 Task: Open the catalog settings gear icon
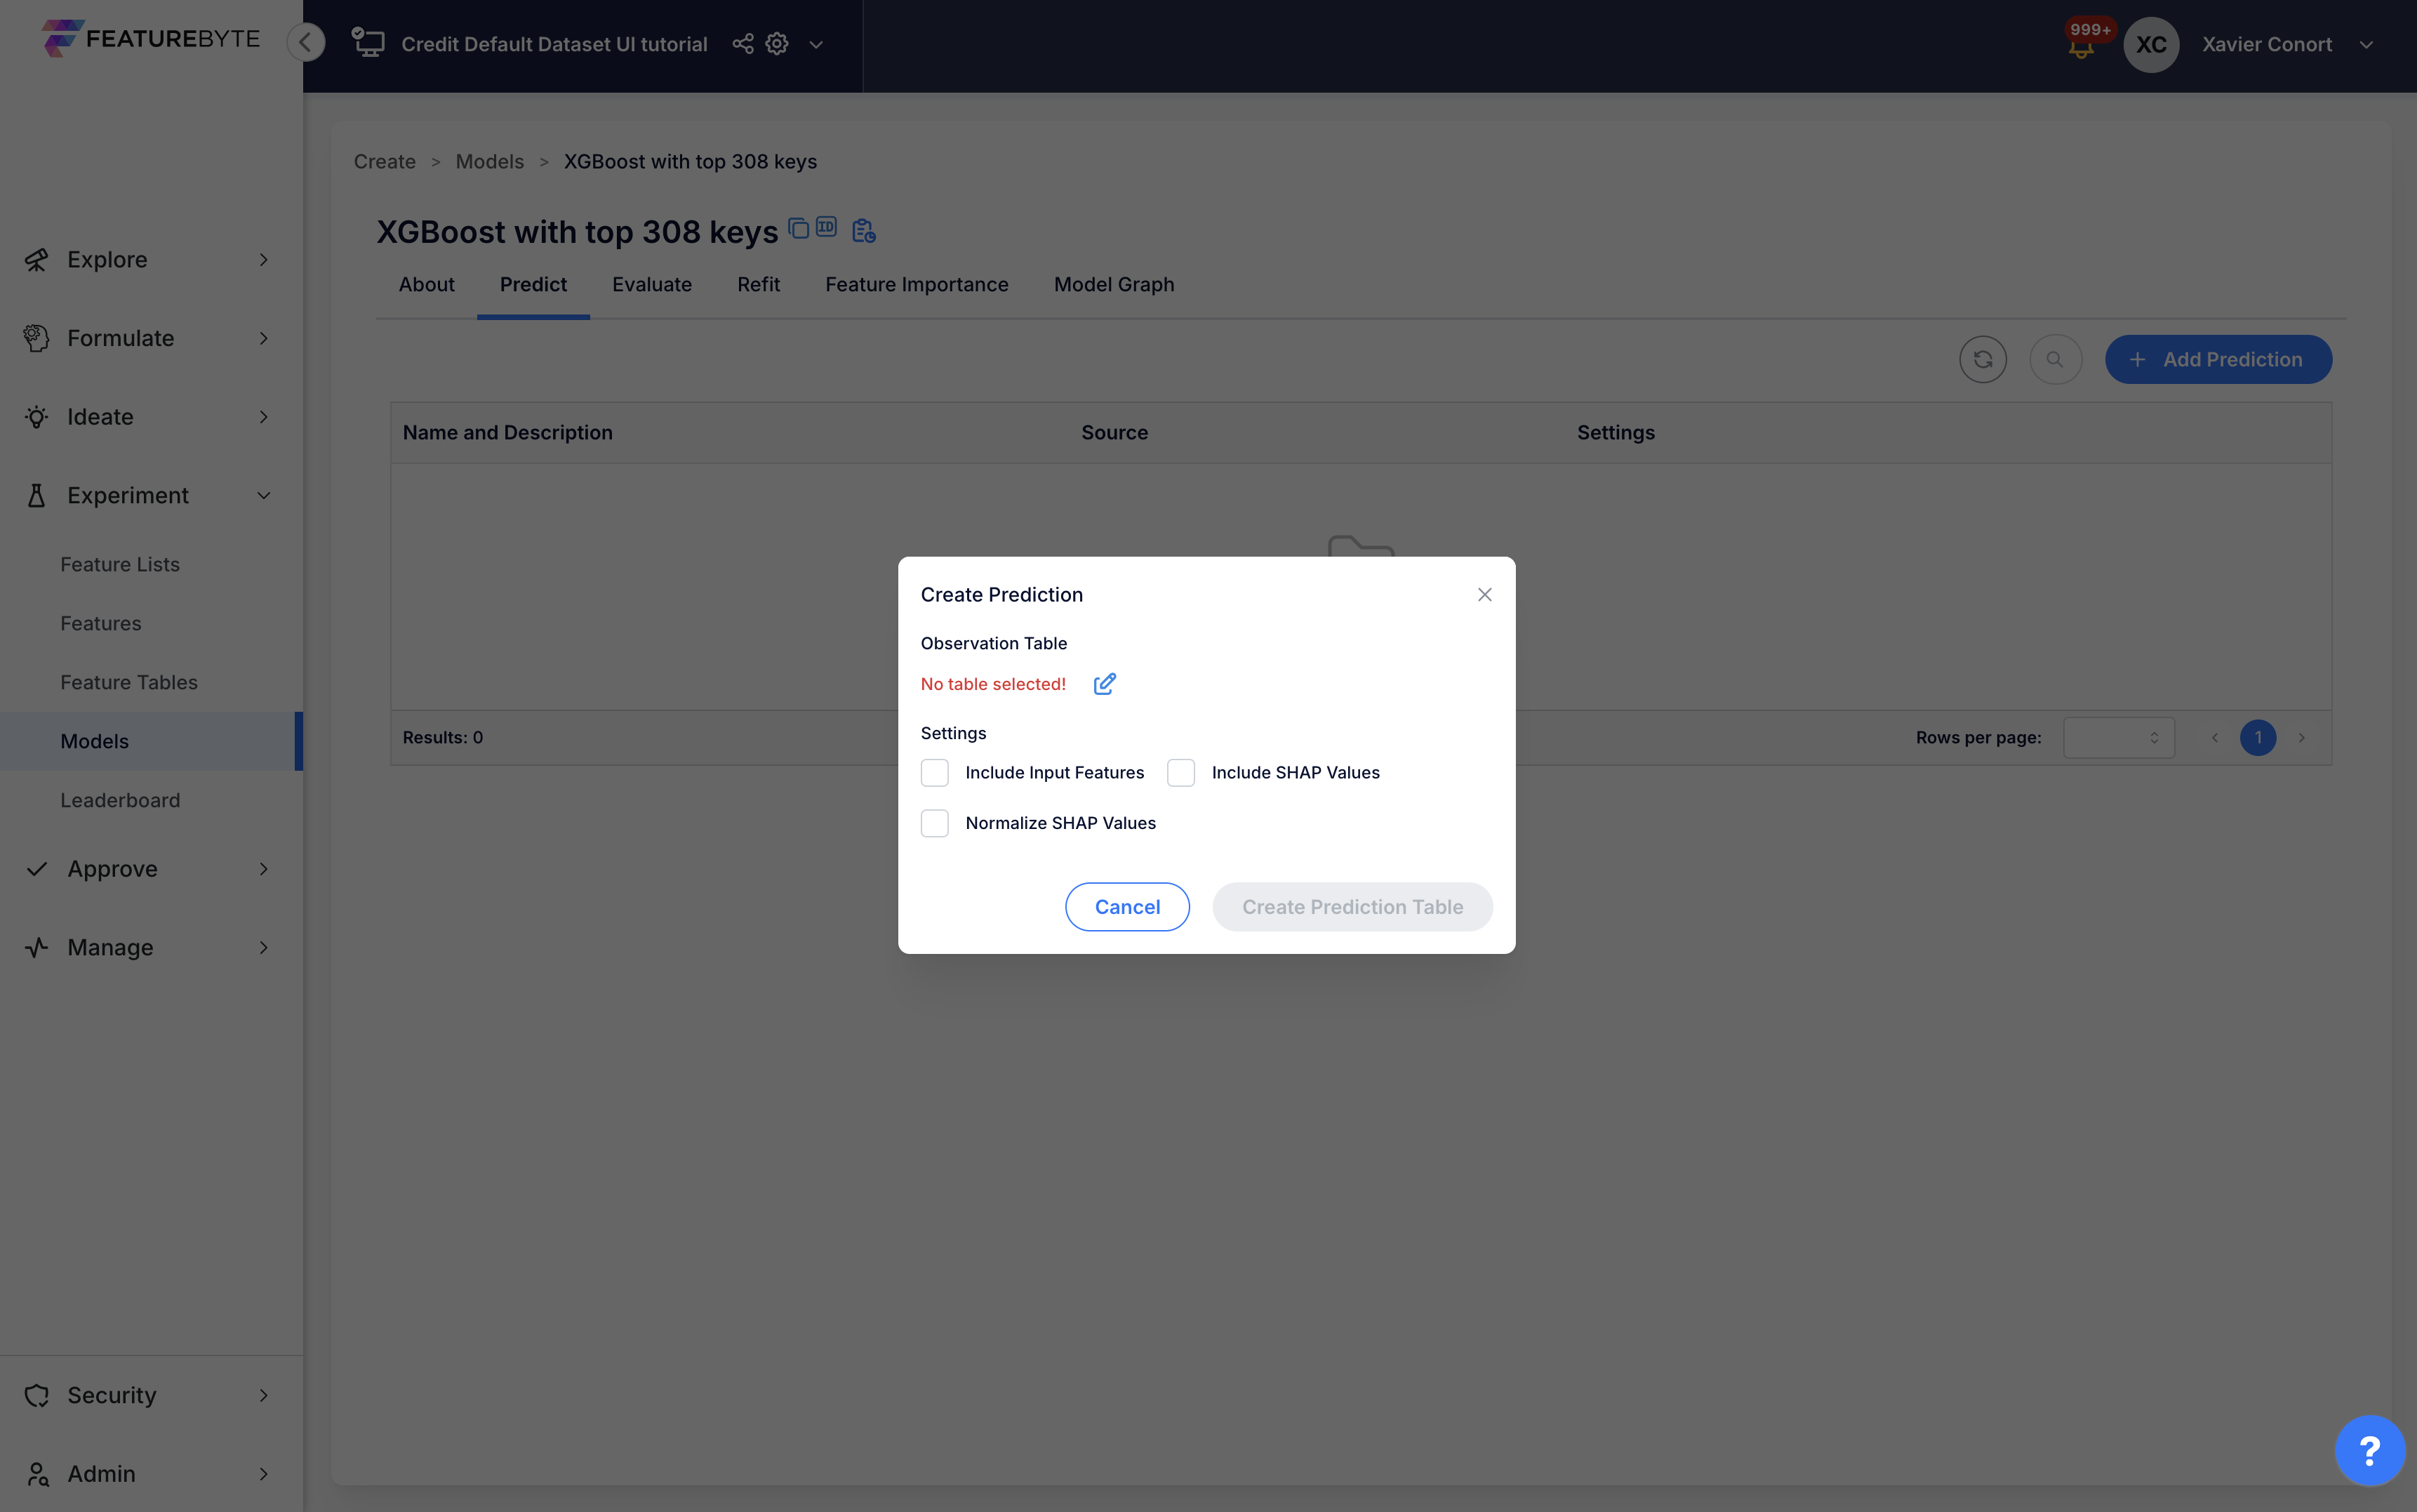tap(777, 44)
